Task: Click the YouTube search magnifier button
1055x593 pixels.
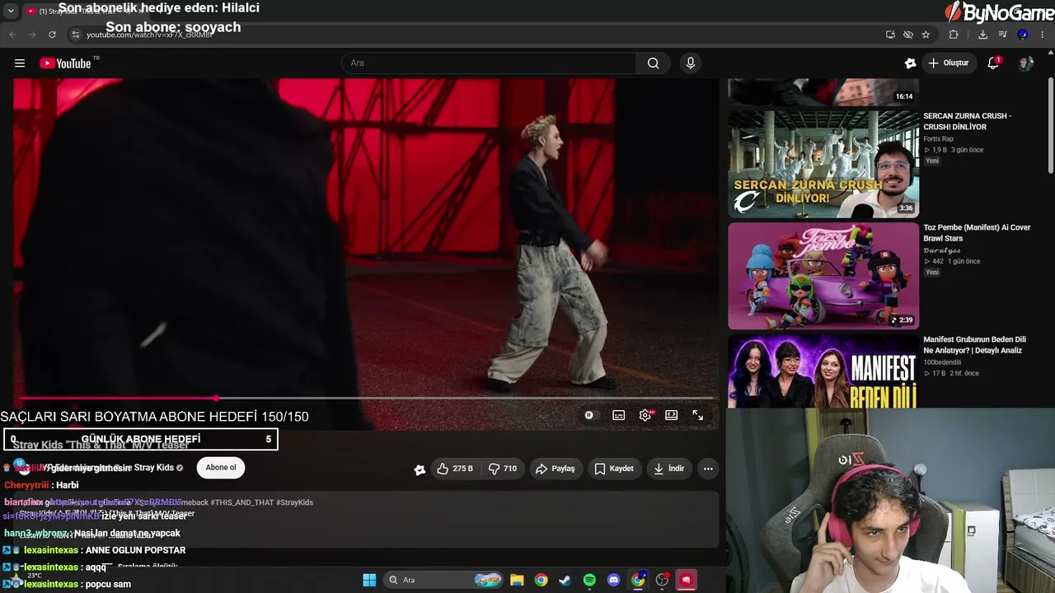Action: pyautogui.click(x=653, y=63)
